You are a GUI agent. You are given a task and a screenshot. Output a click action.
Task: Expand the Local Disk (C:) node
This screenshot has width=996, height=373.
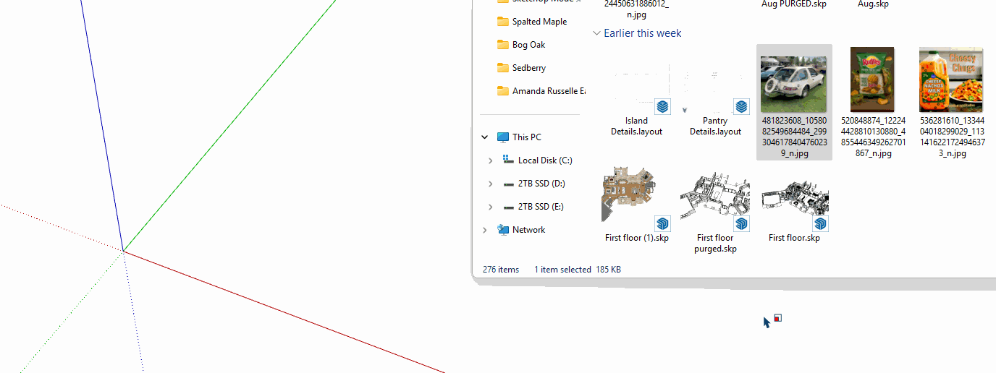click(491, 160)
